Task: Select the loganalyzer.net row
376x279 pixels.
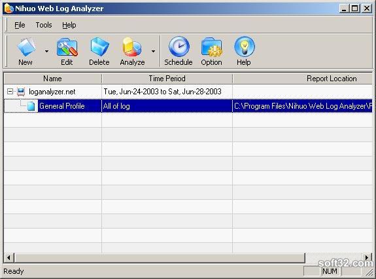Action: (x=188, y=92)
